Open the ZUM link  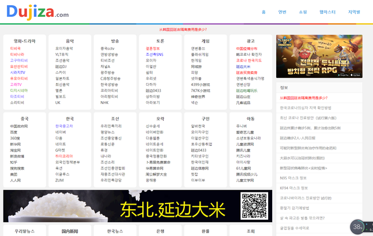point(59,180)
